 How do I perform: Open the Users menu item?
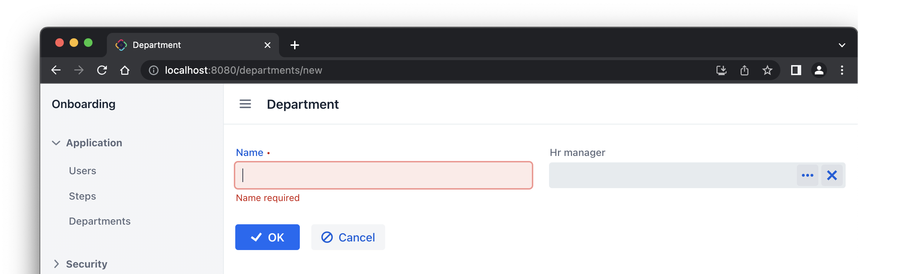tap(82, 171)
